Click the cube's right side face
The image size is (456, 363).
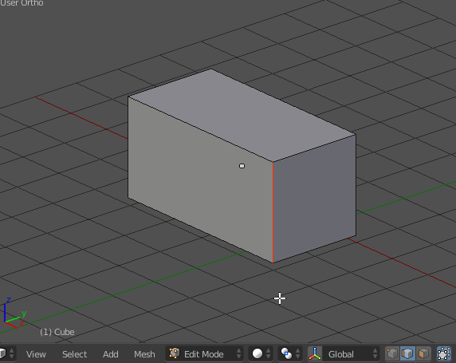pyautogui.click(x=314, y=199)
